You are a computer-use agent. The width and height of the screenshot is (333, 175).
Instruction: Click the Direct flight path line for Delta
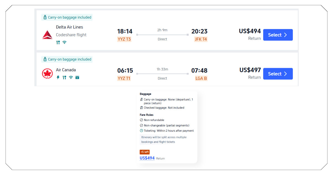click(162, 34)
